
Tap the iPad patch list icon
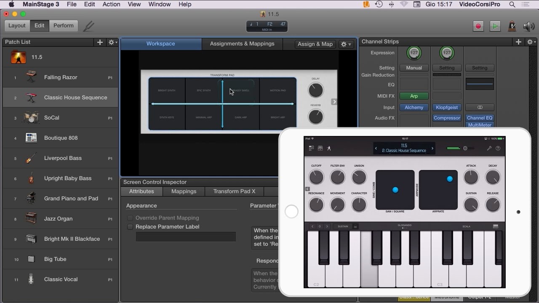coord(312,148)
